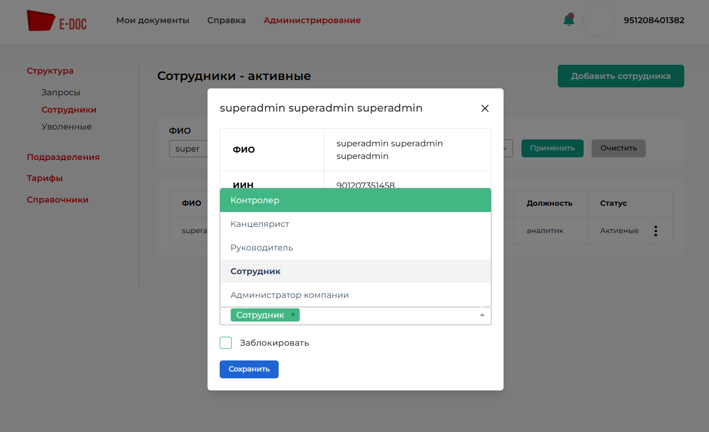Remove the Сотрудник tag with x
The height and width of the screenshot is (432, 709).
[293, 315]
